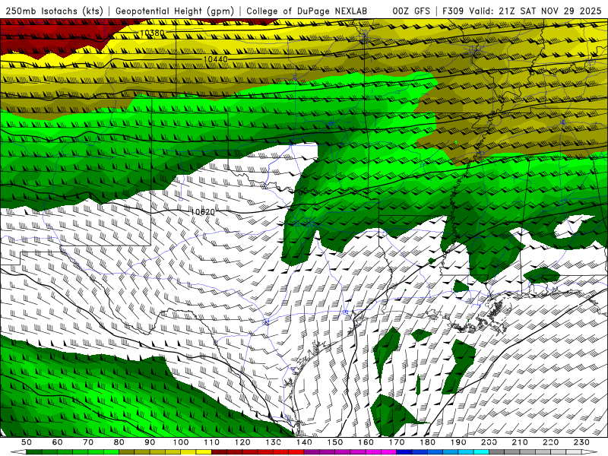Click the 110 value on color scale
The image size is (608, 456).
click(x=212, y=442)
